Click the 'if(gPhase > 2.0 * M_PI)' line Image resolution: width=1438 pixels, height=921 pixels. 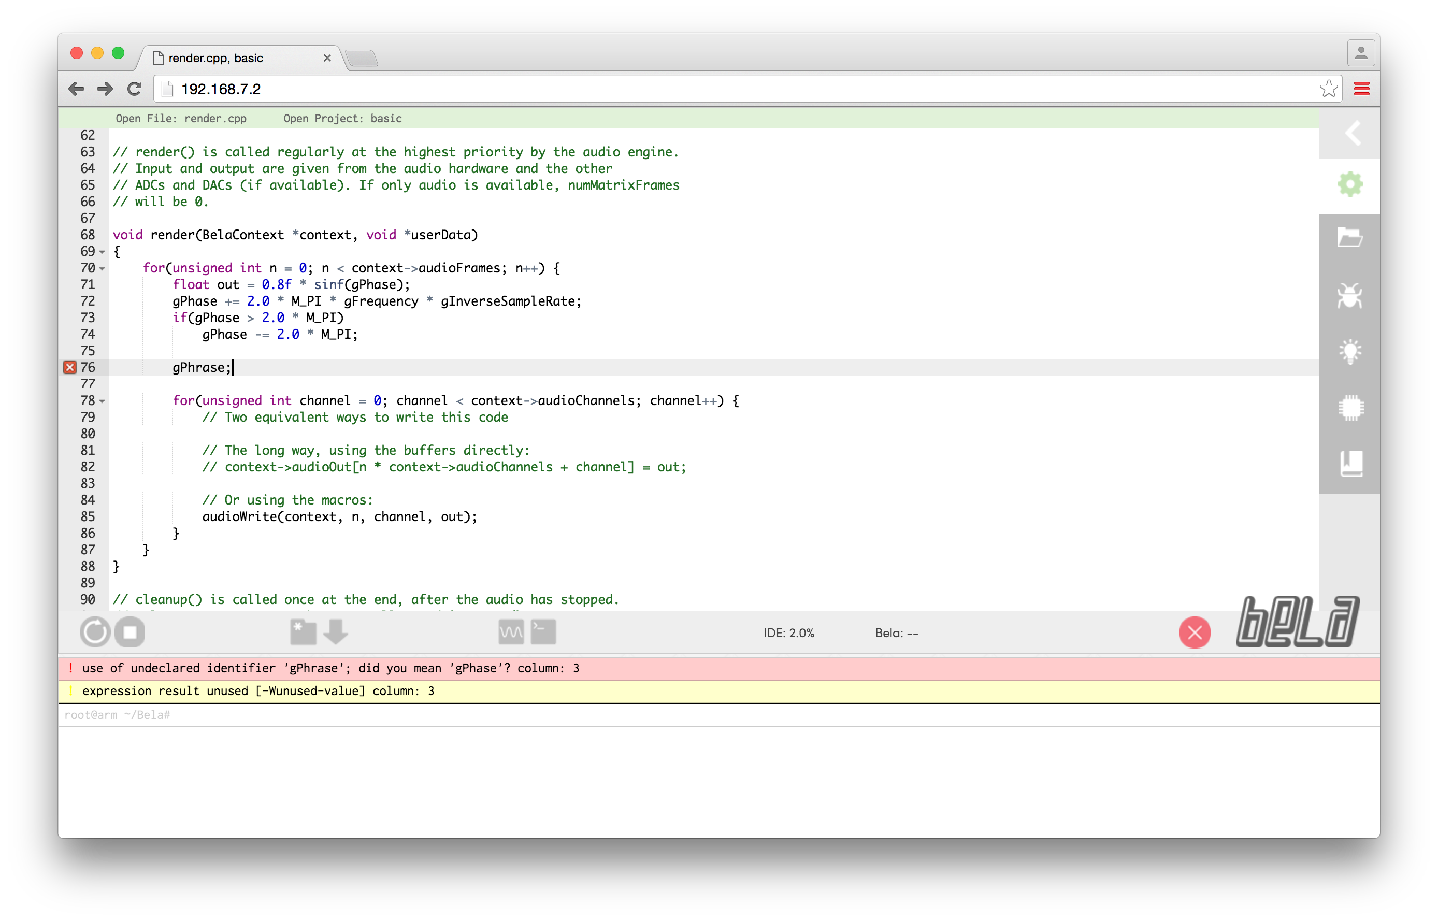(258, 318)
